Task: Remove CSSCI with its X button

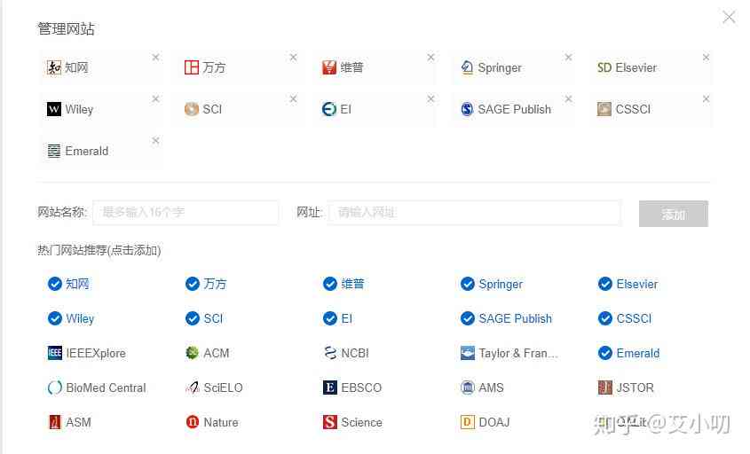Action: (706, 99)
